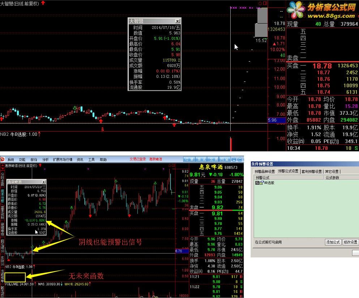
Task: Click the NB选股 formula icon
Action: (261, 183)
